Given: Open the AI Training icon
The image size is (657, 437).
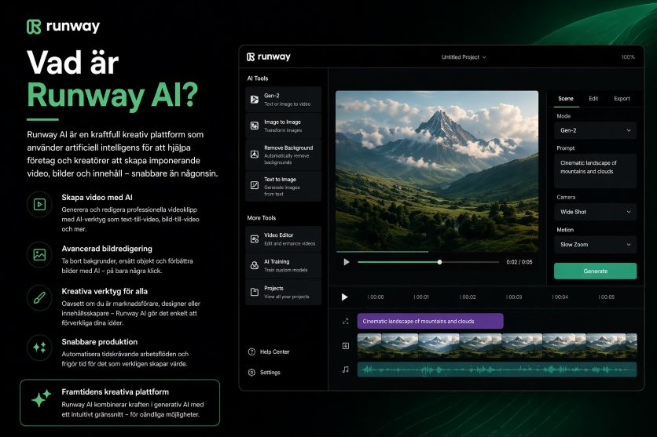Looking at the screenshot, I should (x=255, y=265).
